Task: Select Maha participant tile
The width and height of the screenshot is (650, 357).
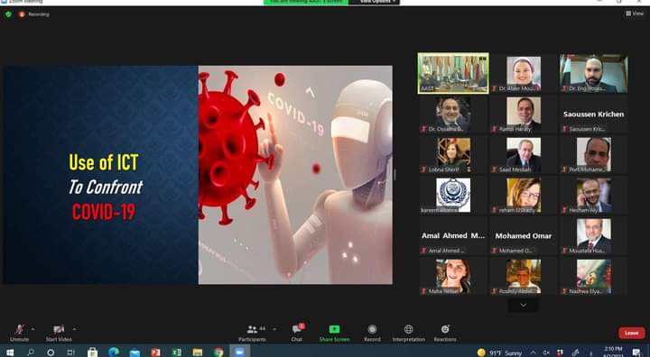Action: click(453, 276)
